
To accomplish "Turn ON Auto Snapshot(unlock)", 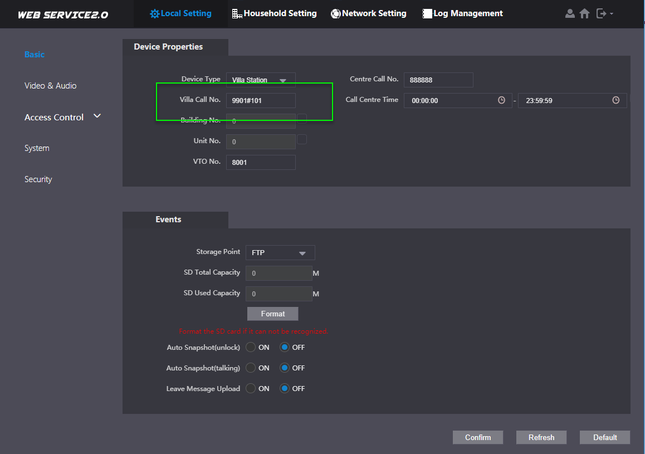I will (x=251, y=347).
